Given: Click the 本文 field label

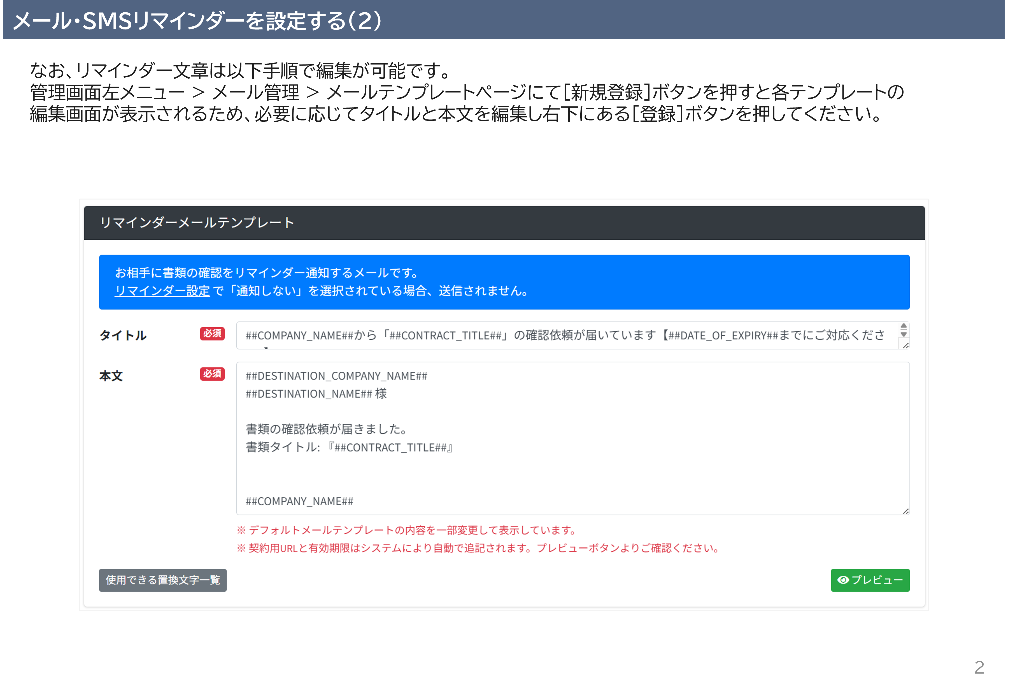Looking at the screenshot, I should [x=111, y=376].
